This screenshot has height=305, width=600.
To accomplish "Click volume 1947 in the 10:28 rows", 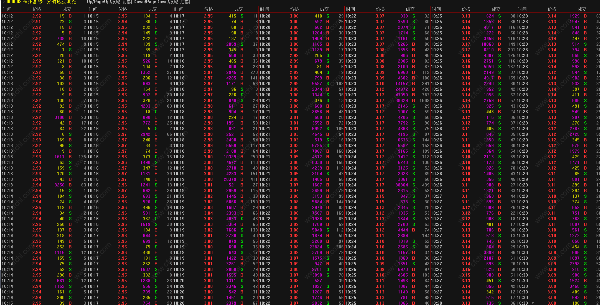I will pyautogui.click(x=575, y=22).
